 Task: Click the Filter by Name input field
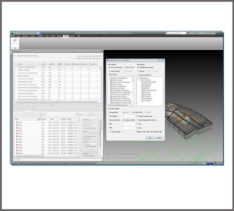click(126, 74)
